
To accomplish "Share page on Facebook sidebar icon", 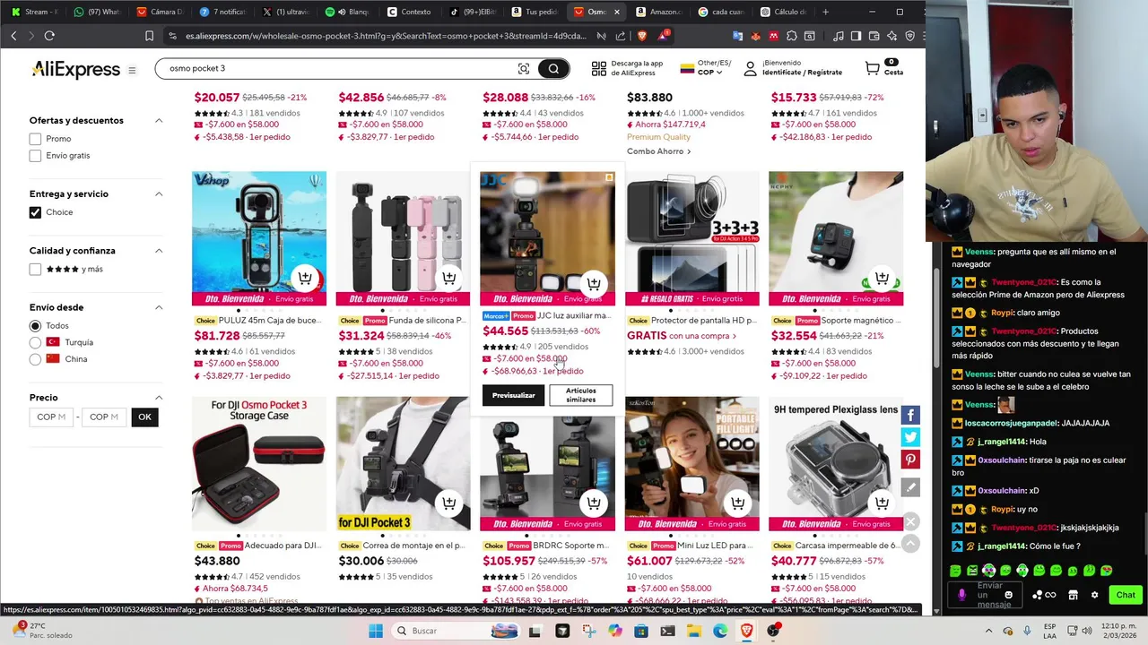I will click(910, 415).
